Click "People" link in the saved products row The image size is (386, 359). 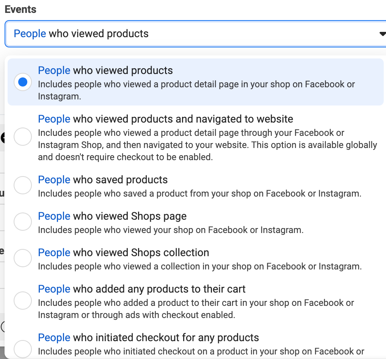54,179
